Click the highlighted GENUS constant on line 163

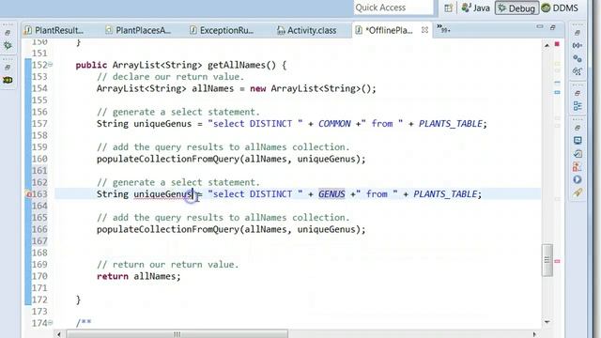coord(331,194)
